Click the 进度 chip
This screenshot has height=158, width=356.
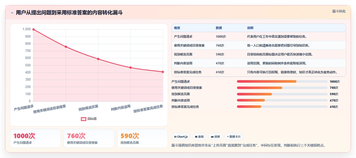(215, 137)
